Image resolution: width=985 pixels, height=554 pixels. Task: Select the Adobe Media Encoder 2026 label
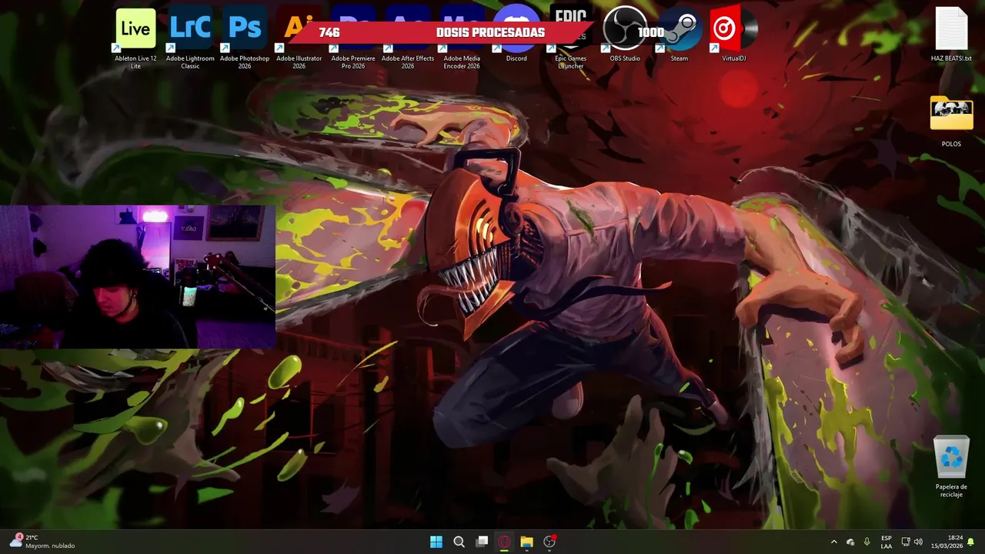[x=462, y=62]
